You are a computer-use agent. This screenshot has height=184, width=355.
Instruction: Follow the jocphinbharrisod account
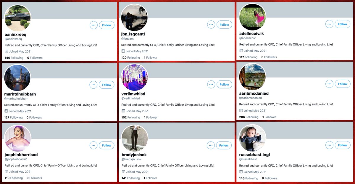(106, 146)
